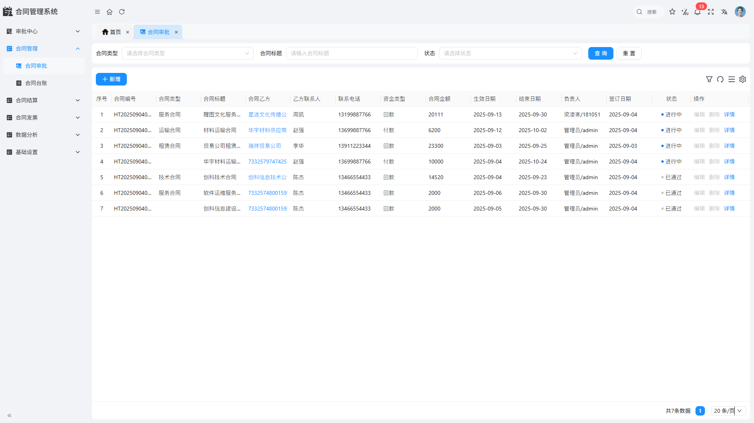Open the 状态 select dropdown
Image resolution: width=754 pixels, height=423 pixels.
point(510,53)
